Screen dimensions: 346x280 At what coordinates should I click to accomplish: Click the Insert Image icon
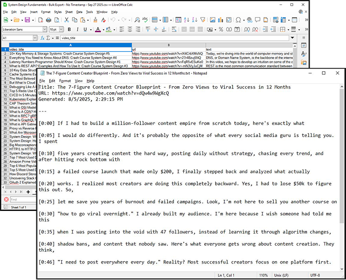click(213, 20)
